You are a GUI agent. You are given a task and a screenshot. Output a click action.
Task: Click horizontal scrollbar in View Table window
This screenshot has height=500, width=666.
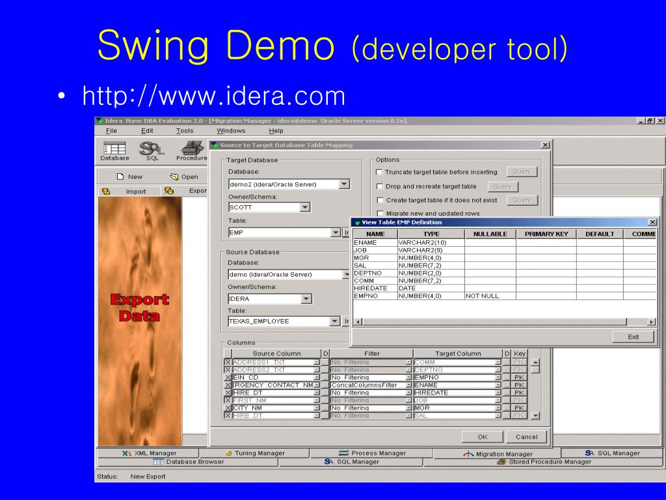pos(494,322)
